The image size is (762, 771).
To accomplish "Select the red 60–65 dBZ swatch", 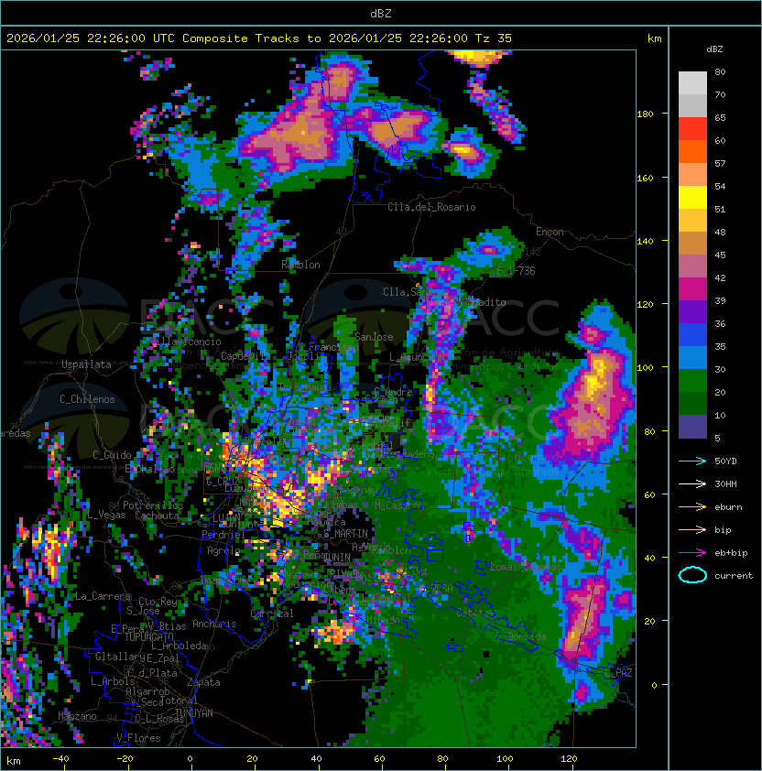I will [692, 129].
